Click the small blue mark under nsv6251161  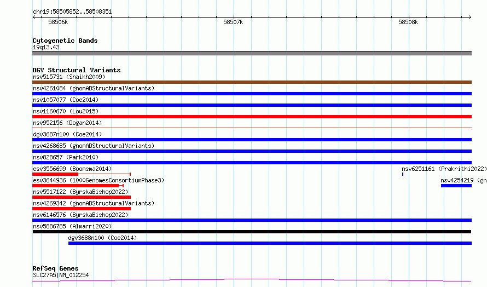403,174
